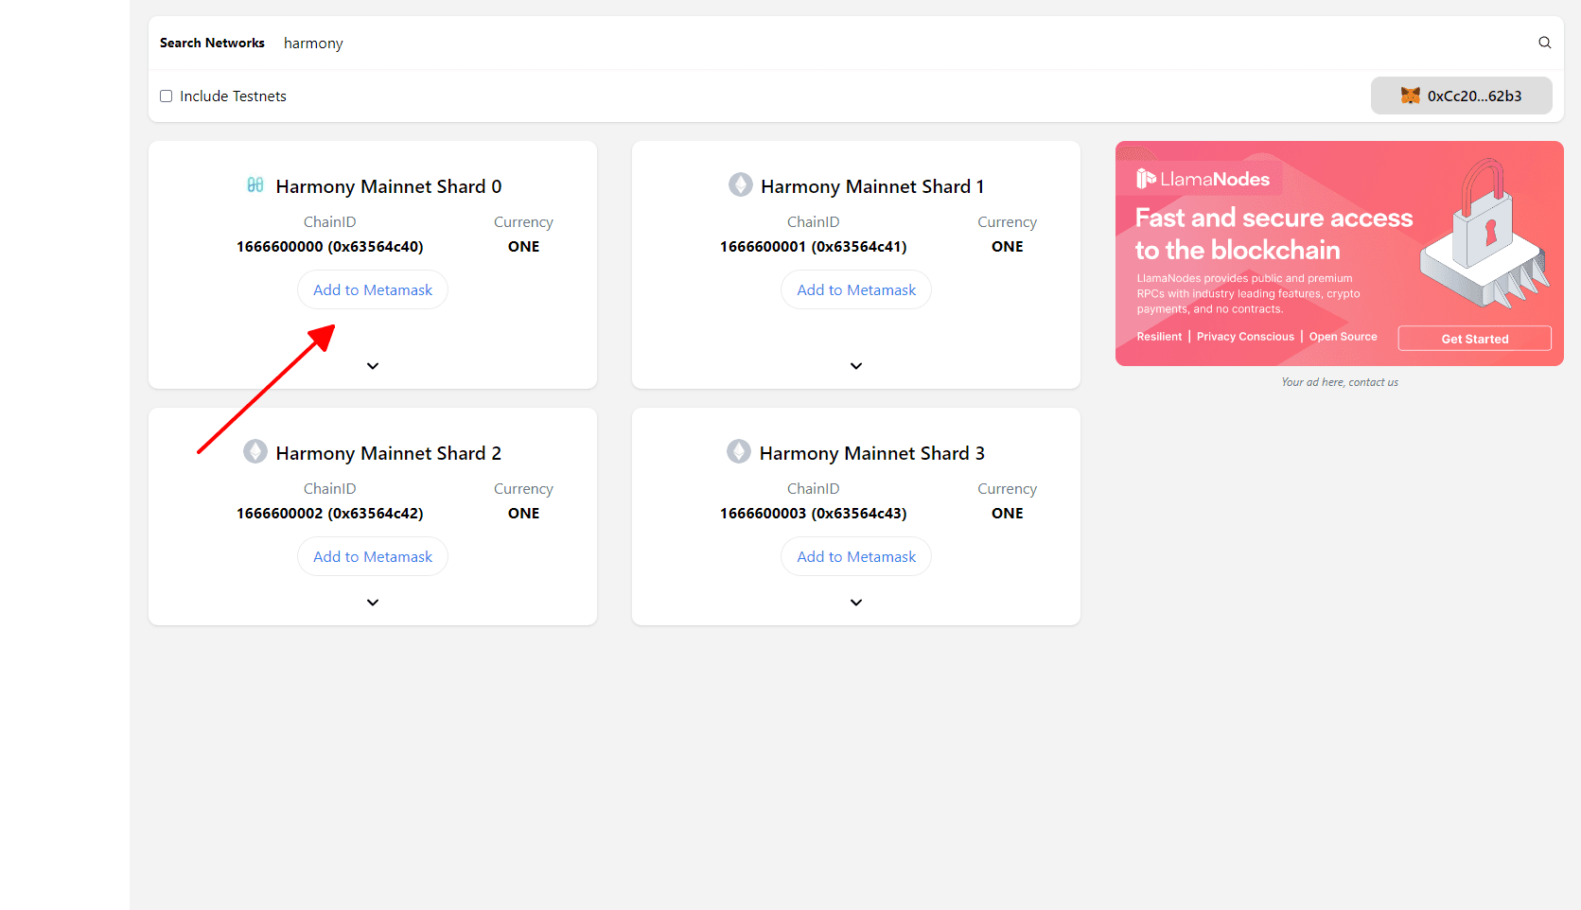Click the LlamaNodes logo in the ad

(x=1203, y=179)
